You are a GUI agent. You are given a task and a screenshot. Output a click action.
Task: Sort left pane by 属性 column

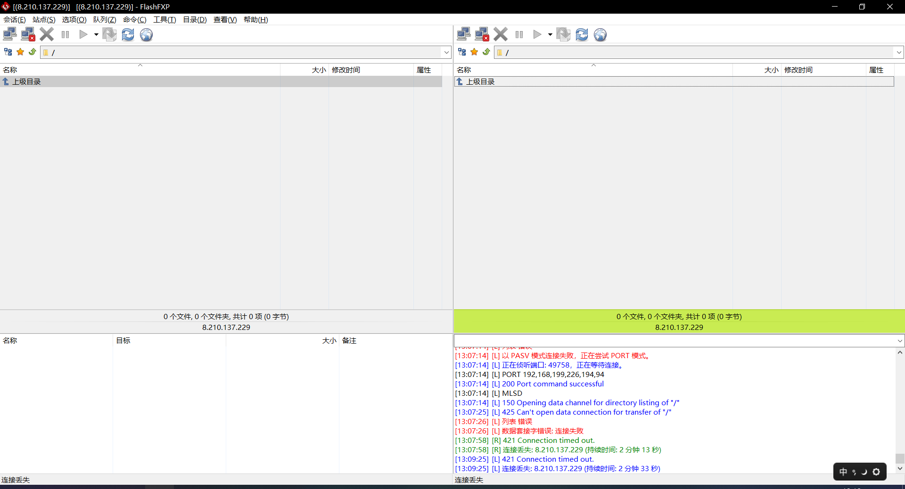tap(428, 70)
